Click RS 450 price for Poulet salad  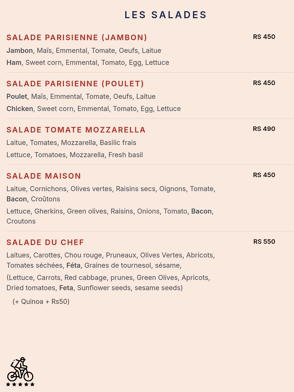tap(264, 83)
